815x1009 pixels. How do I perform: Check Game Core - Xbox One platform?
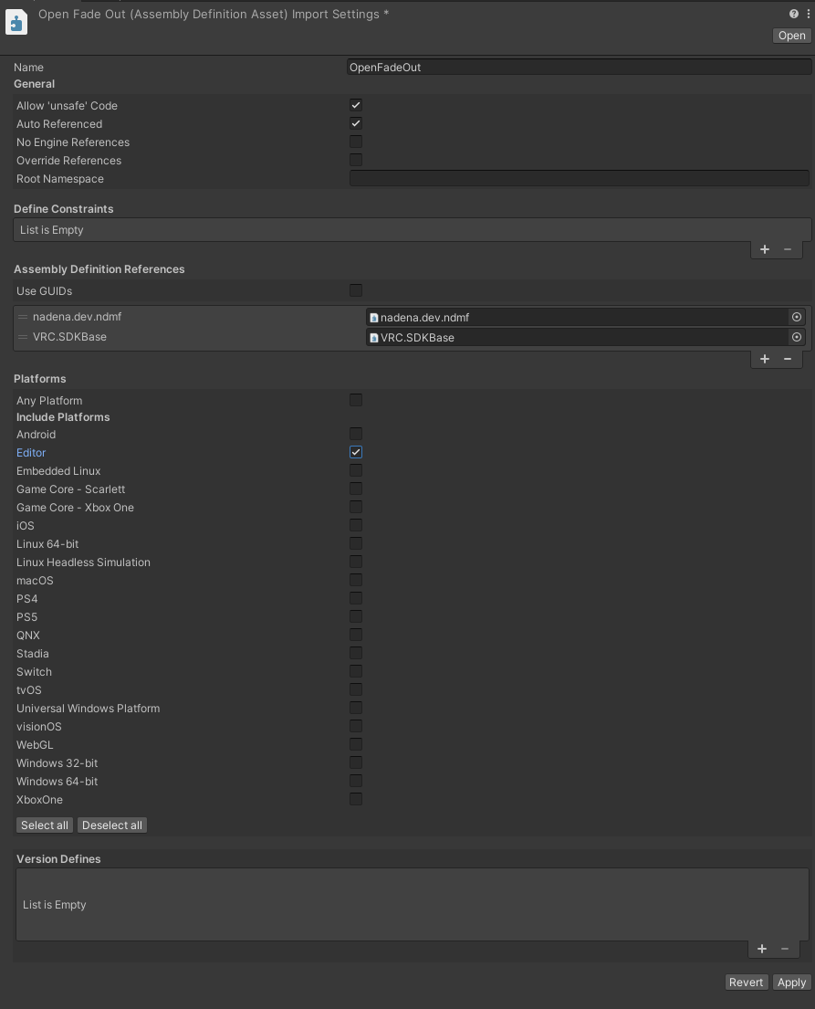[356, 507]
